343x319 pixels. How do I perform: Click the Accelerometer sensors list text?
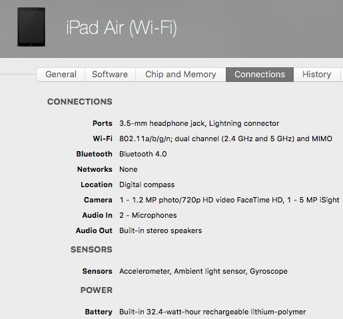click(203, 271)
